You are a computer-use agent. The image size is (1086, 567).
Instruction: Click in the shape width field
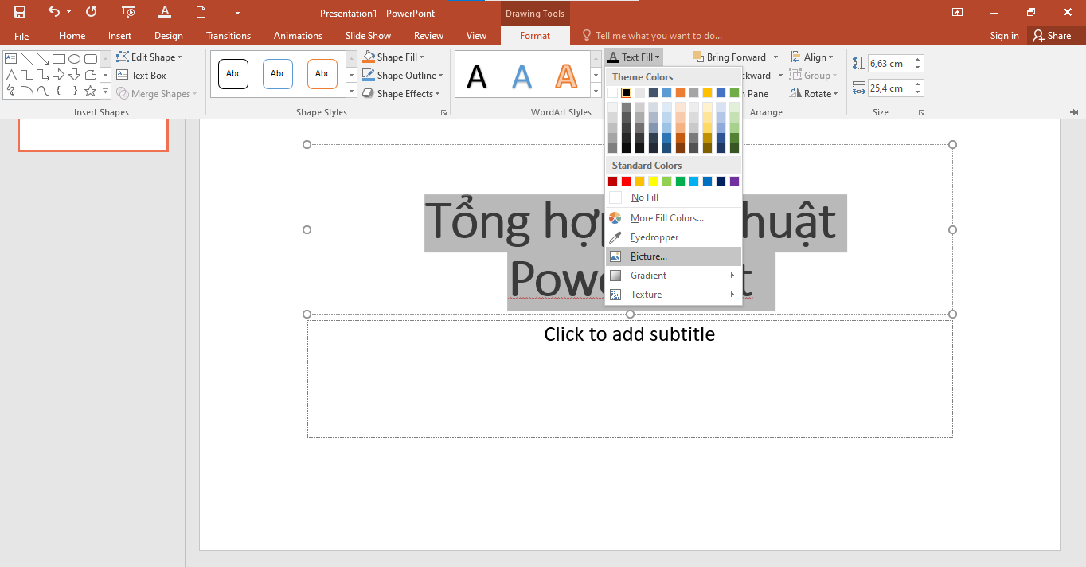890,88
